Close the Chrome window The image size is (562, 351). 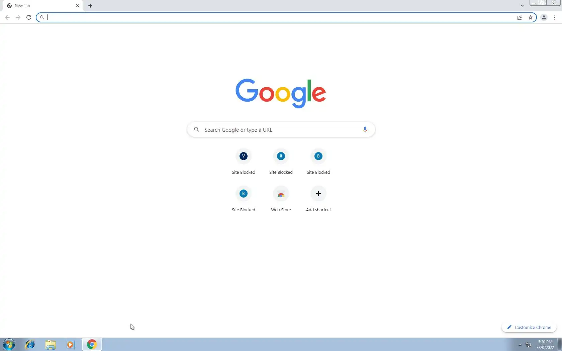point(553,3)
